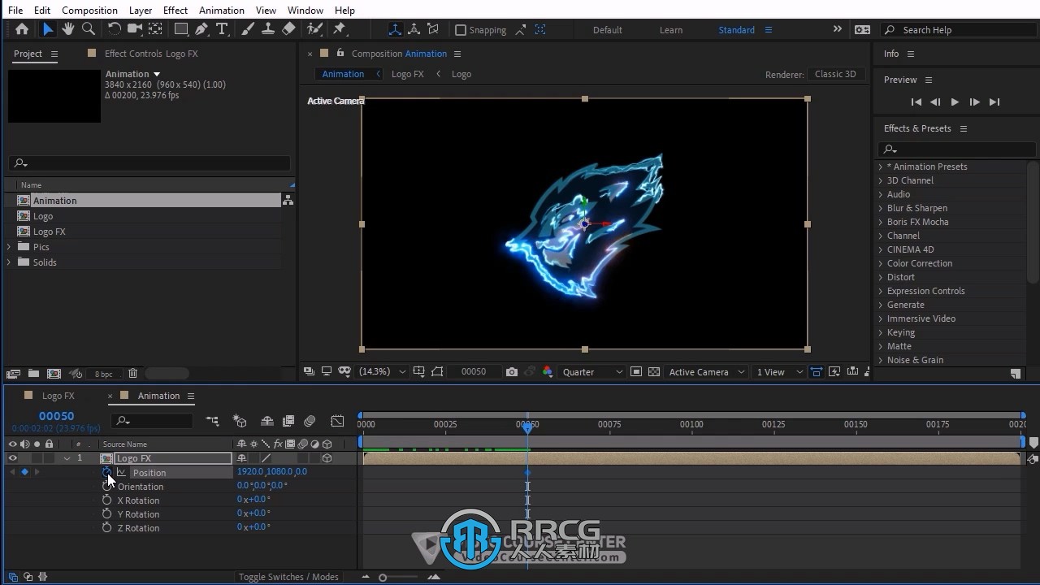Collapse the Logo FX layer properties

click(x=67, y=458)
